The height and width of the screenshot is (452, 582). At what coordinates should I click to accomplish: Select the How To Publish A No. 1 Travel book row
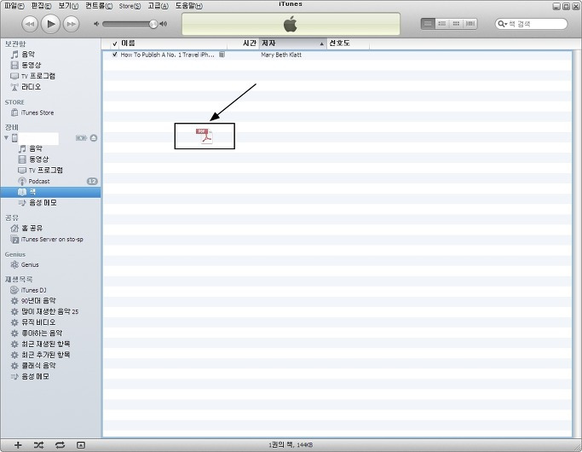[x=337, y=55]
